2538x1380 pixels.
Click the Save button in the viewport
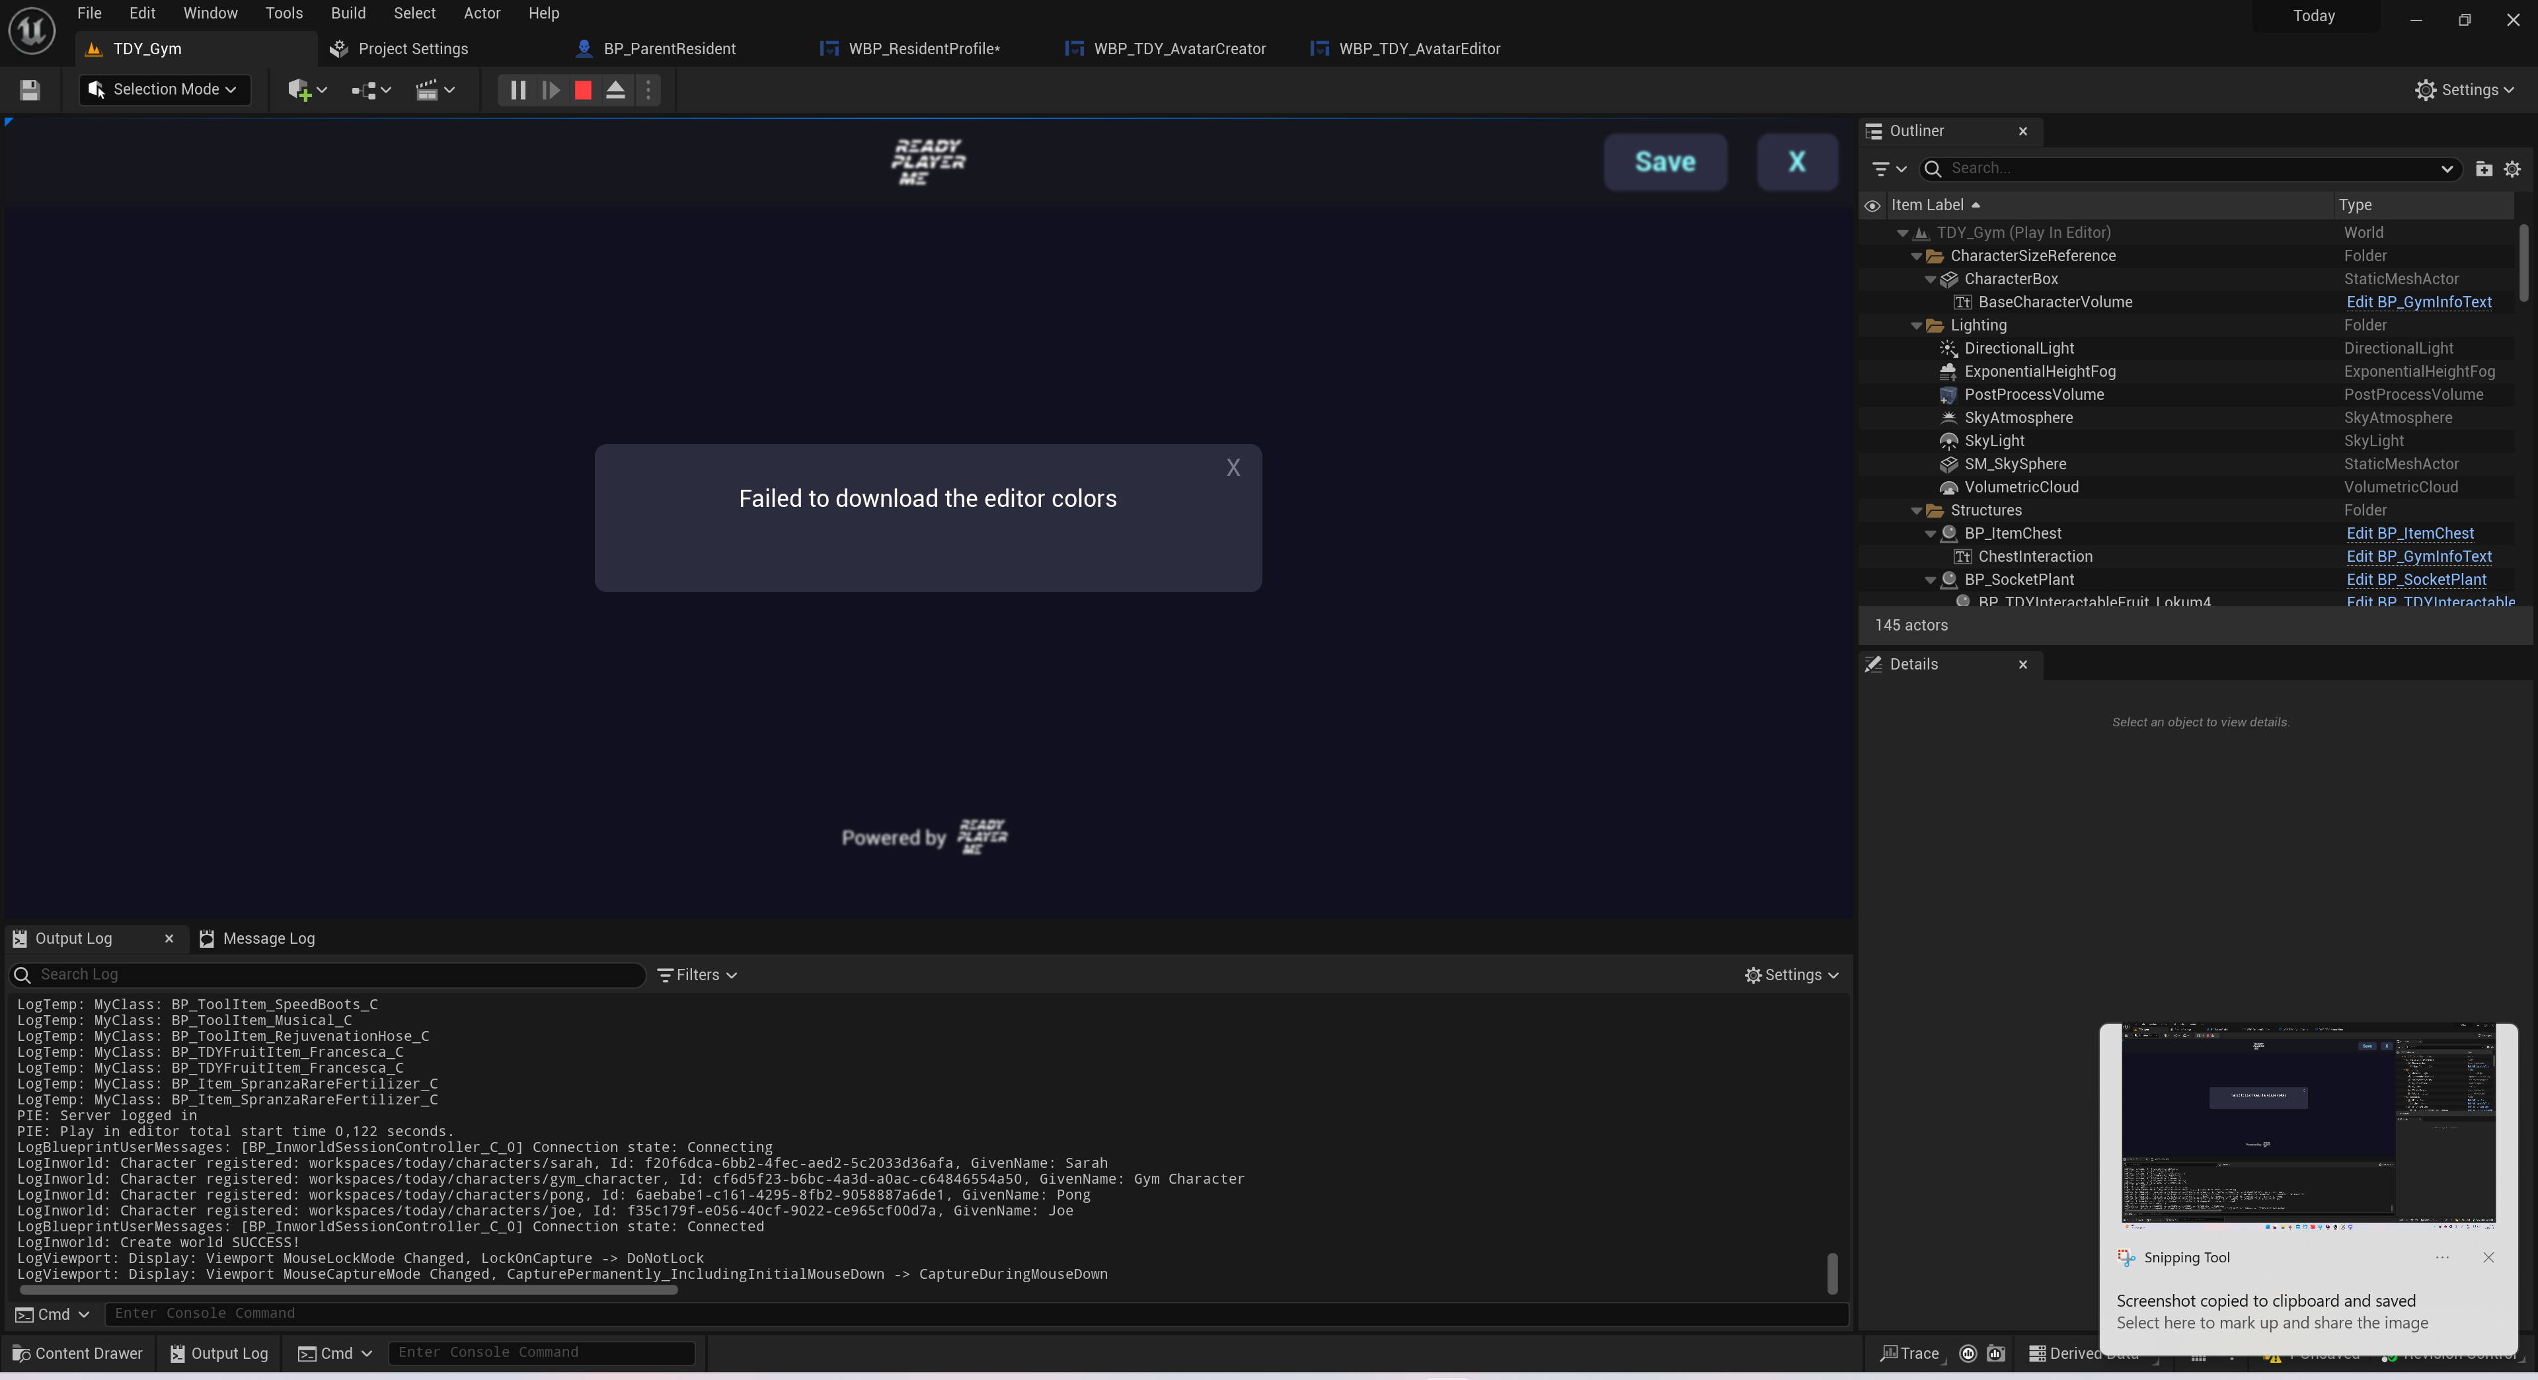pyautogui.click(x=1665, y=161)
